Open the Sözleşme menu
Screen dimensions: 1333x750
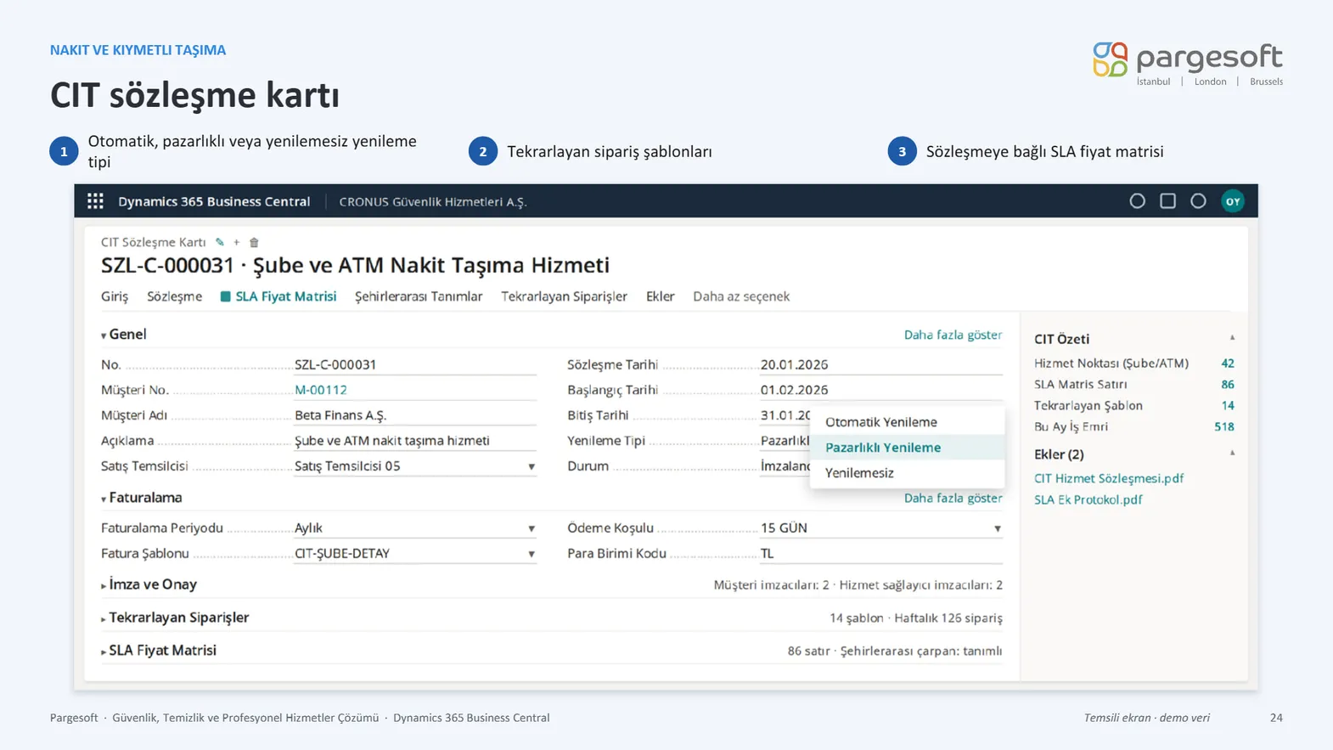click(174, 296)
